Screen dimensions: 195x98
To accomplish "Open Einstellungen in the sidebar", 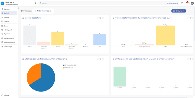I will (9, 47).
